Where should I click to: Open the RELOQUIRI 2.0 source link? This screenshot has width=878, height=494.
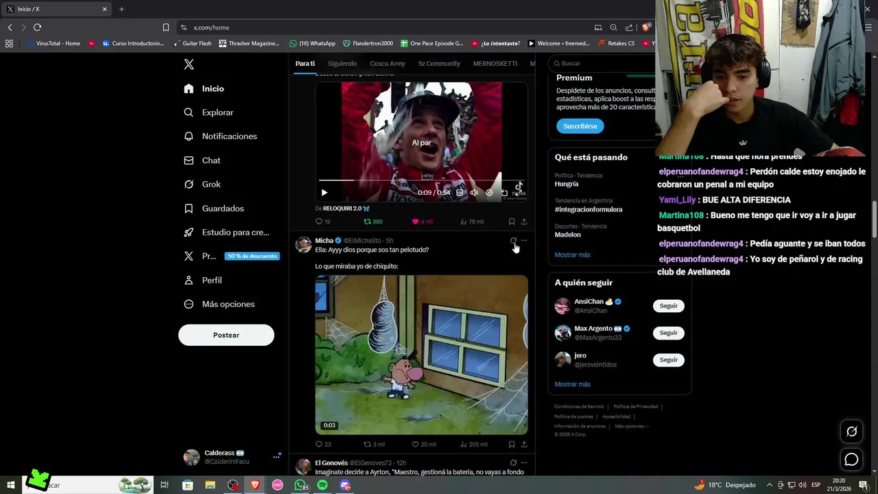pos(346,209)
